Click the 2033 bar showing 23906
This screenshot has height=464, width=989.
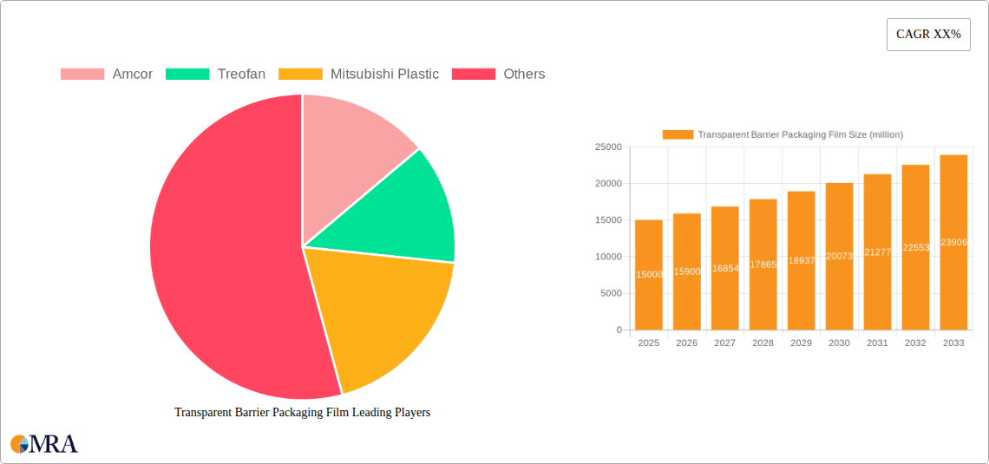point(953,243)
